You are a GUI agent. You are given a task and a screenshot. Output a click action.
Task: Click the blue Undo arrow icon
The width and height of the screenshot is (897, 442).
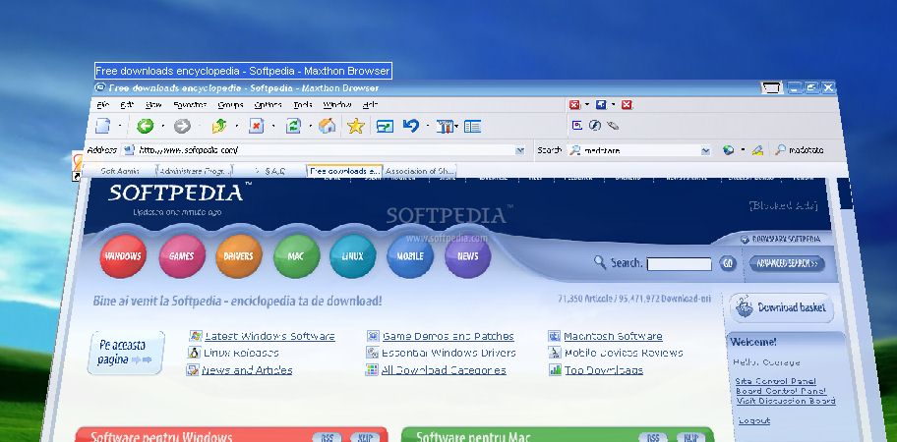(411, 126)
